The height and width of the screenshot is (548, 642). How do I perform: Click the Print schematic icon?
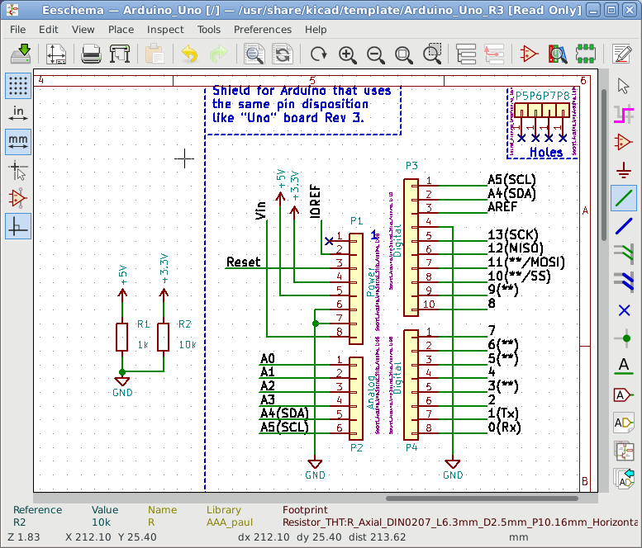coord(91,54)
